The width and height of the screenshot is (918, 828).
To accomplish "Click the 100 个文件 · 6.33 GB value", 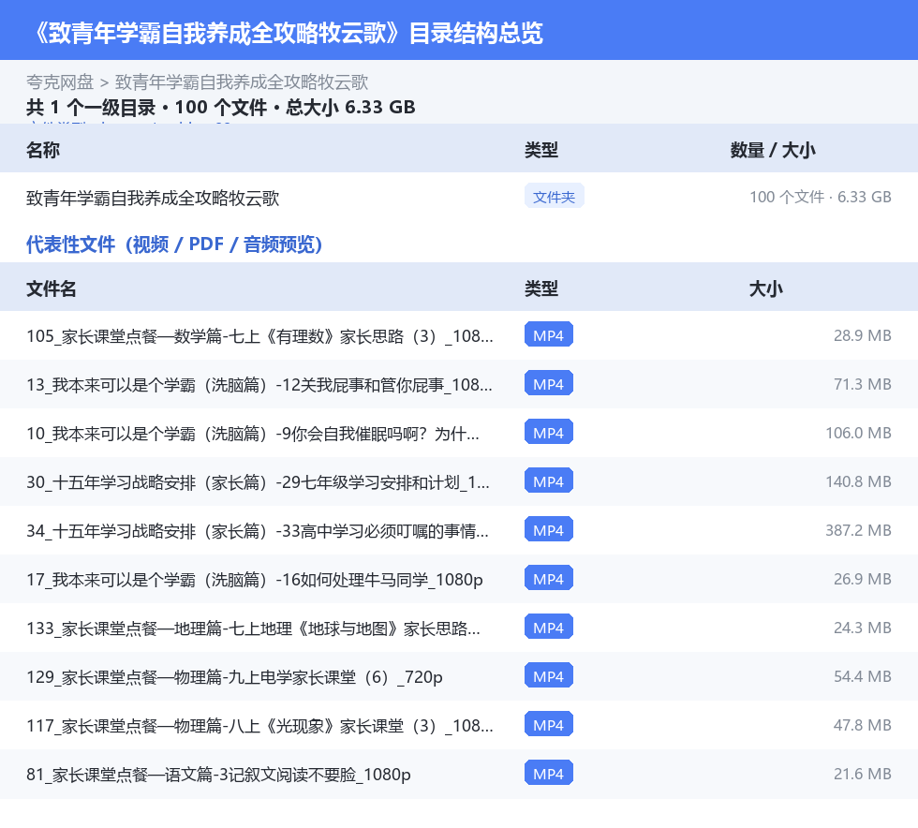I will [x=821, y=197].
